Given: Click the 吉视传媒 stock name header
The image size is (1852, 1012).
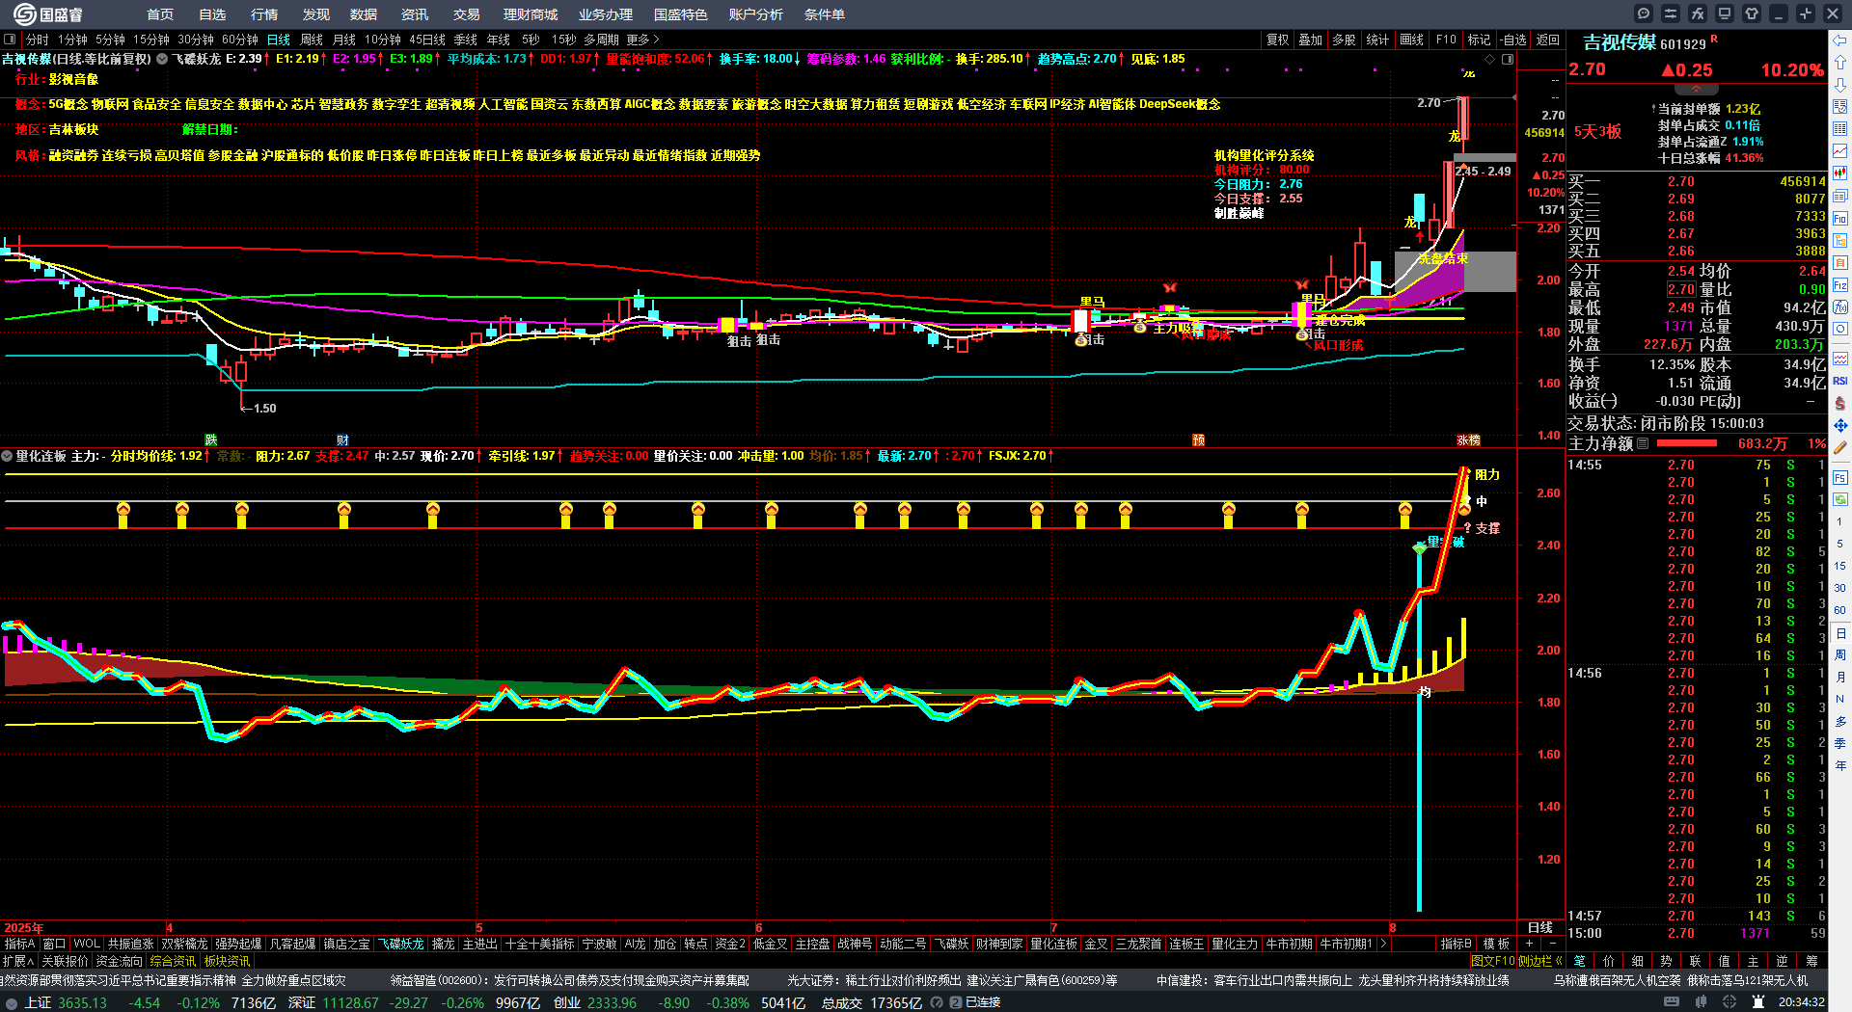Looking at the screenshot, I should click(x=1620, y=42).
